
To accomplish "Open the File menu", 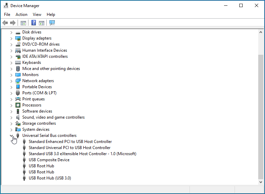I will tap(7, 15).
